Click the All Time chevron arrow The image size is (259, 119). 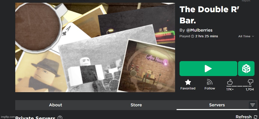[253, 36]
